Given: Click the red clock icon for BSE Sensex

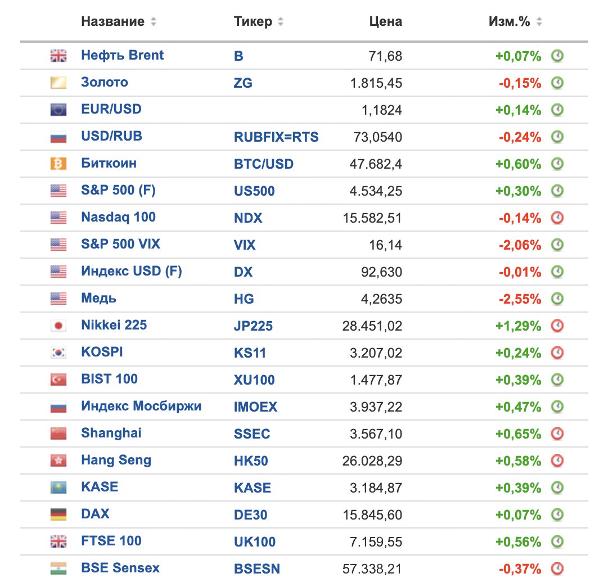Looking at the screenshot, I should (x=557, y=568).
